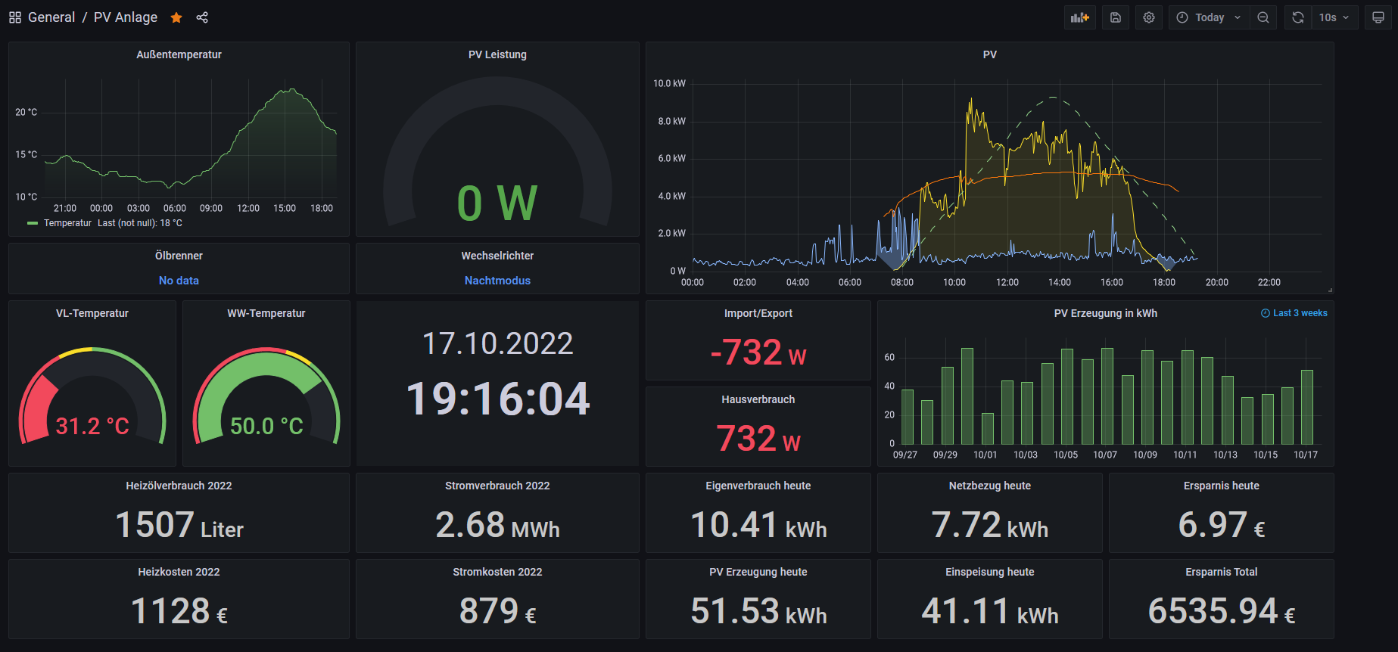This screenshot has height=652, width=1398.
Task: Cycle the view mode monitor icon
Action: tap(1378, 17)
